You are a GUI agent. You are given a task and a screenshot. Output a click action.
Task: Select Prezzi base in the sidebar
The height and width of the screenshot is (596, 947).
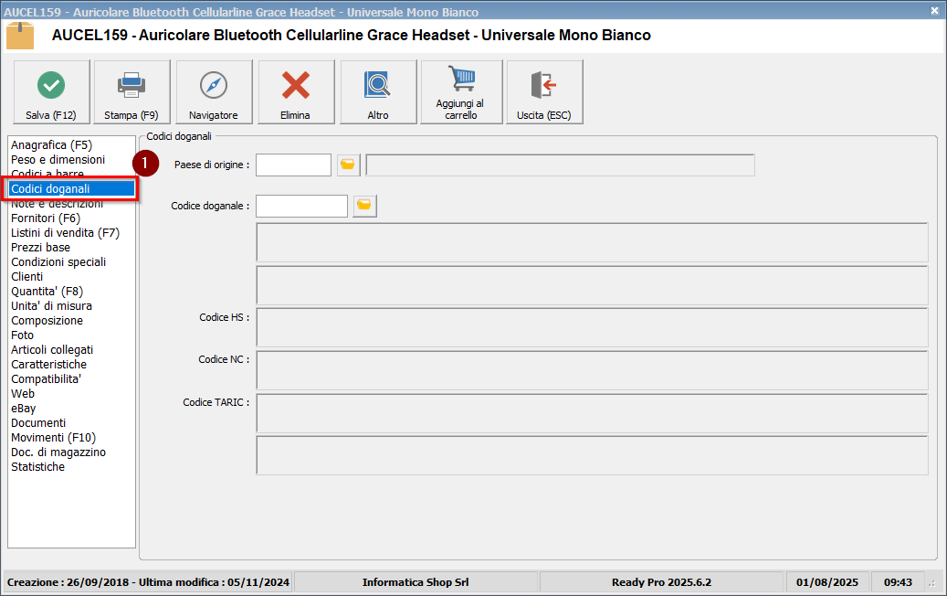click(x=40, y=248)
